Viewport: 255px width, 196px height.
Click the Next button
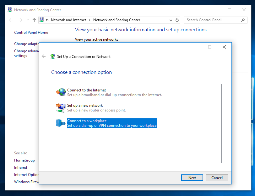click(192, 178)
